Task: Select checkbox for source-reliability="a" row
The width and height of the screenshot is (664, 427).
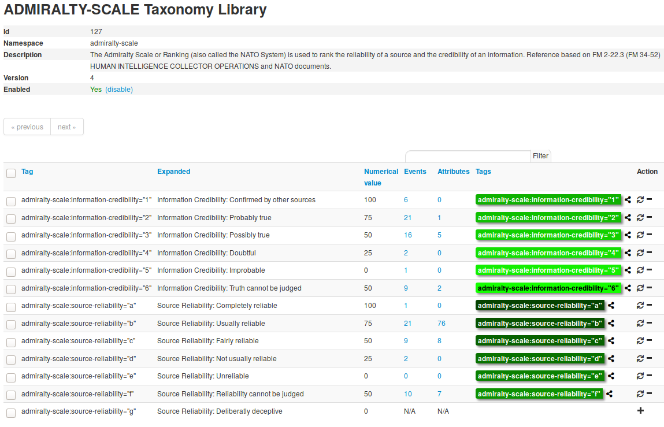Action: click(11, 307)
